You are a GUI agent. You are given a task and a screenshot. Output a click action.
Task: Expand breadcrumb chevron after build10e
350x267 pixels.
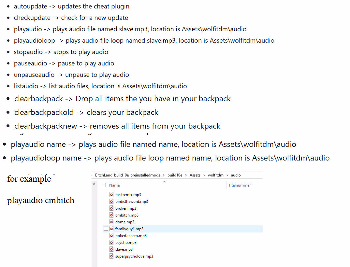coord(186,175)
